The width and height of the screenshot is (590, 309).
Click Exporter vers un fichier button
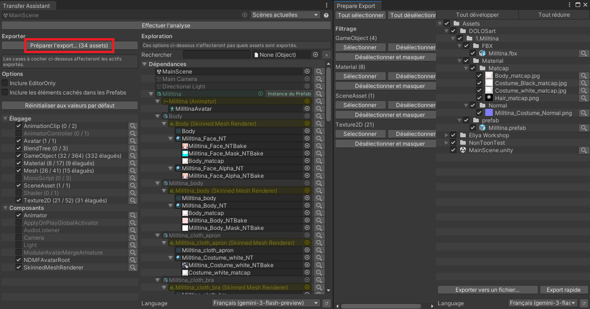(487, 290)
